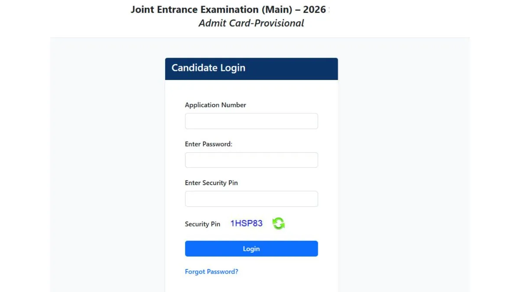Click the Joint Entrance Examination heading

(x=230, y=9)
